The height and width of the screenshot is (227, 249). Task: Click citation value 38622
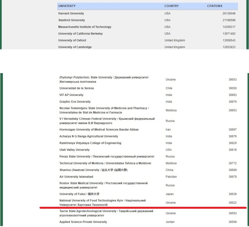(233, 203)
